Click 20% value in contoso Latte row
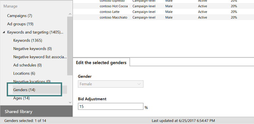Image resolution: width=254 pixels, height=124 pixels. [x=234, y=12]
